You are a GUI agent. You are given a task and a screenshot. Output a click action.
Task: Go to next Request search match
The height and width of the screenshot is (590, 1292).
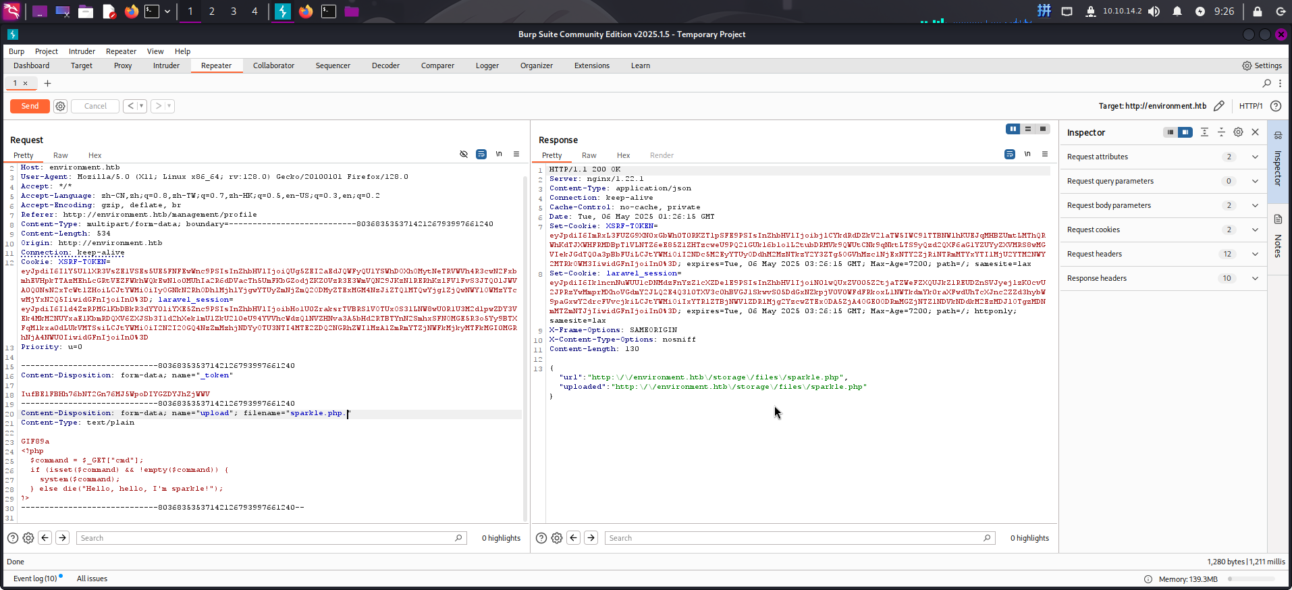point(62,538)
